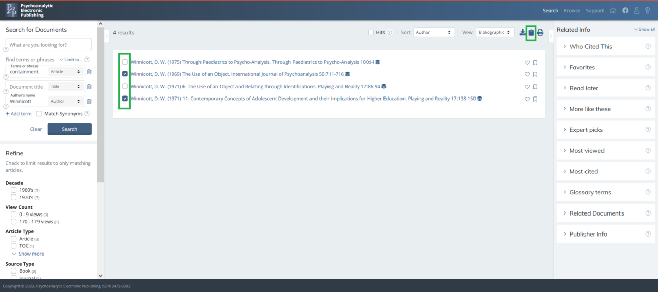Open the Facebook icon in header
658x292 pixels.
(625, 10)
